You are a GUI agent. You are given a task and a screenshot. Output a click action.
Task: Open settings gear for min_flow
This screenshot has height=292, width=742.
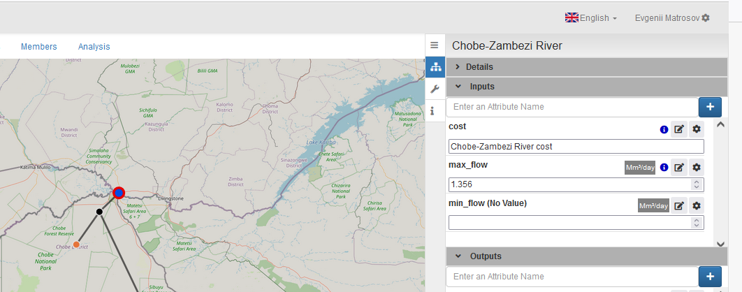click(696, 205)
